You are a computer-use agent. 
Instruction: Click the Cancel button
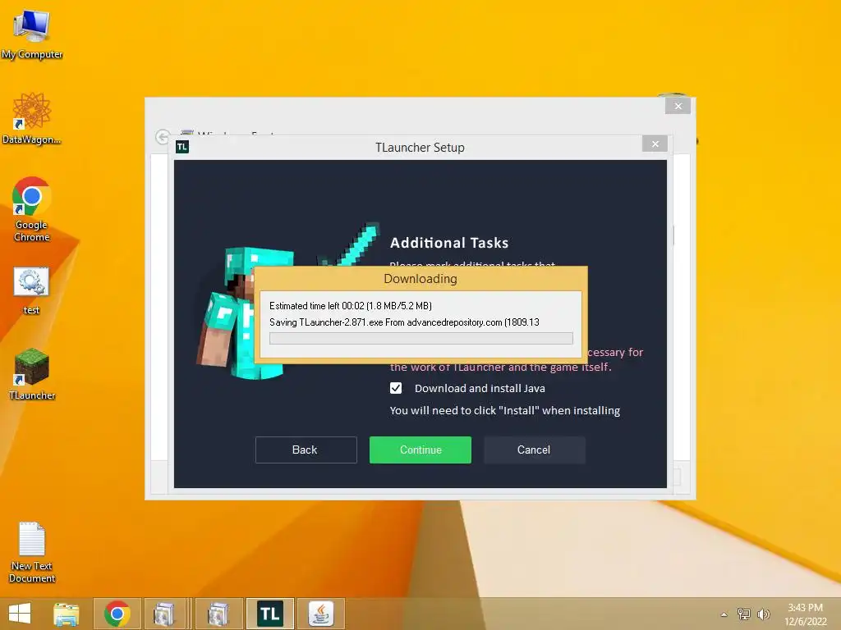click(534, 450)
